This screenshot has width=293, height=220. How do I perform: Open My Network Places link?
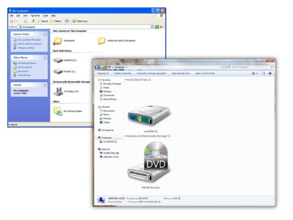[x=27, y=63]
